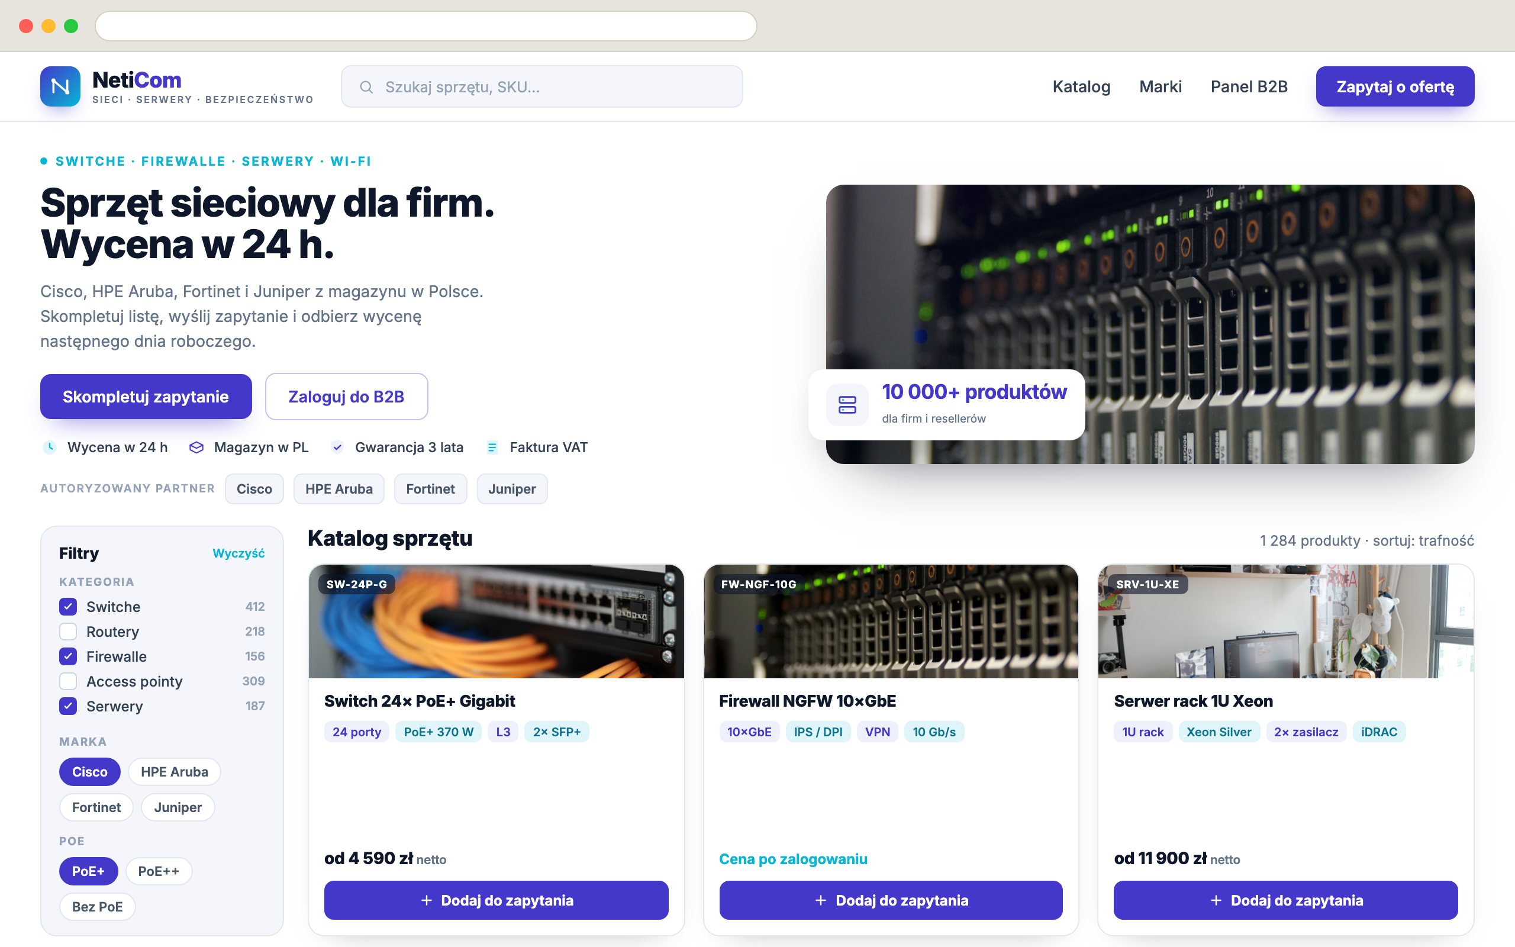
Task: Select the HPE Aruba brand filter chip
Action: click(174, 772)
